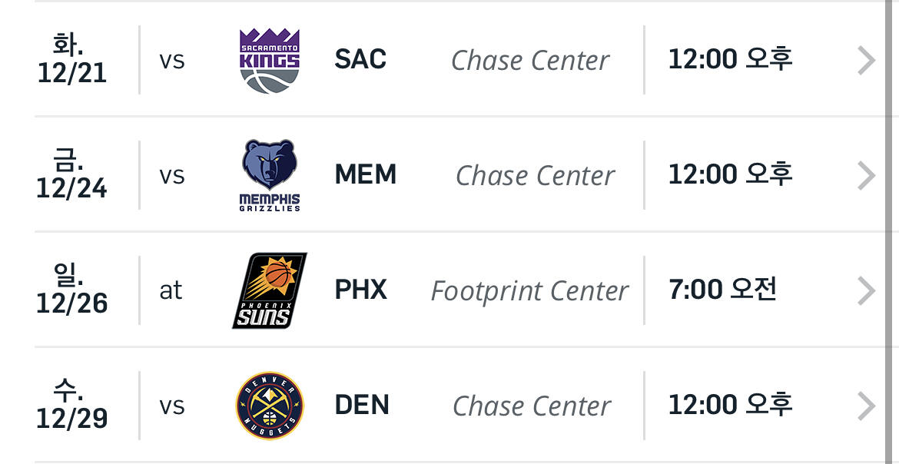Expand the 12/24 MEM game chevron

point(866,175)
